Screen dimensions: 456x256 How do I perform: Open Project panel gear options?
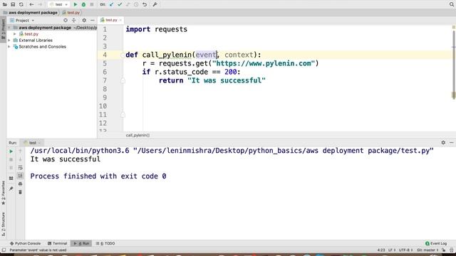point(84,21)
